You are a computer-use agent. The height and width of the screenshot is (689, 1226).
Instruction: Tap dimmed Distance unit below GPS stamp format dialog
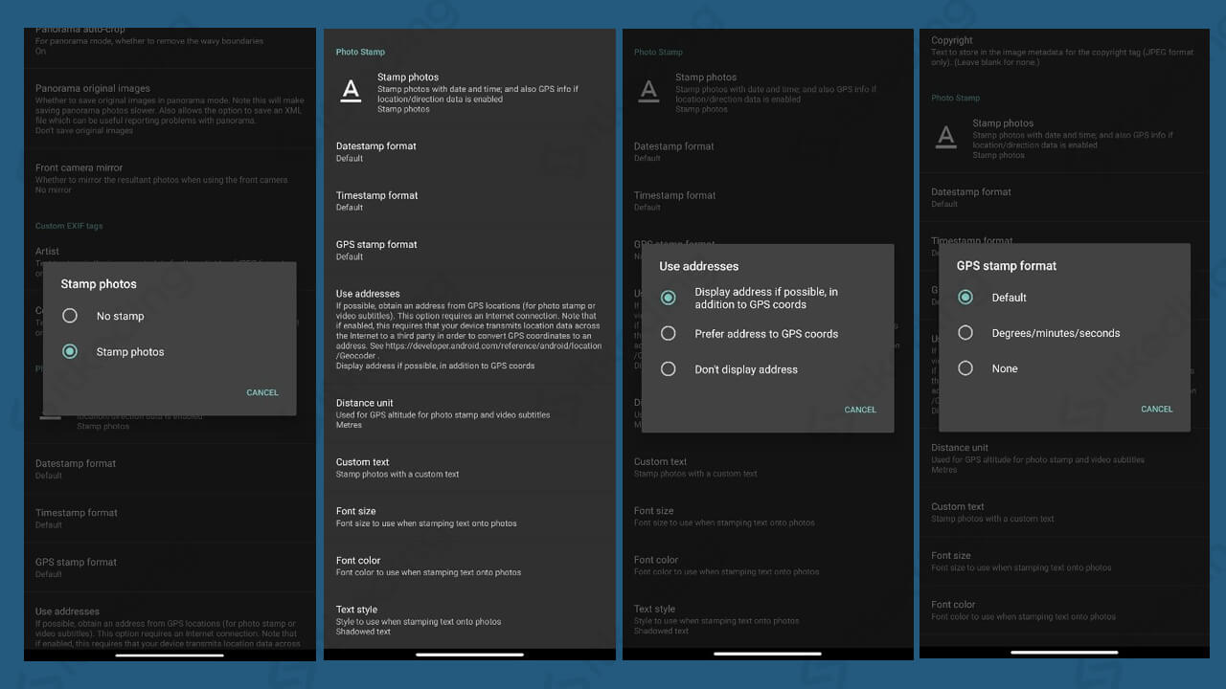pyautogui.click(x=1065, y=458)
